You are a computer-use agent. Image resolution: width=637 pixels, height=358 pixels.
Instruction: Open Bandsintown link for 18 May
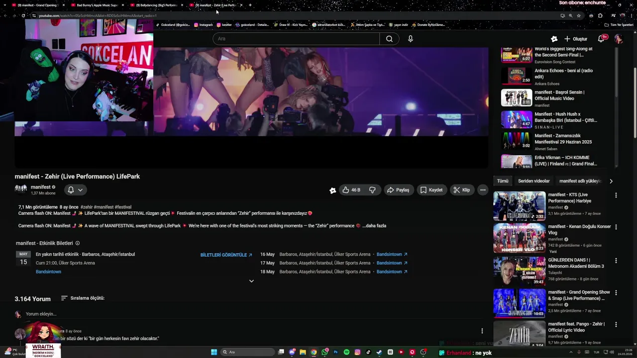click(392, 272)
